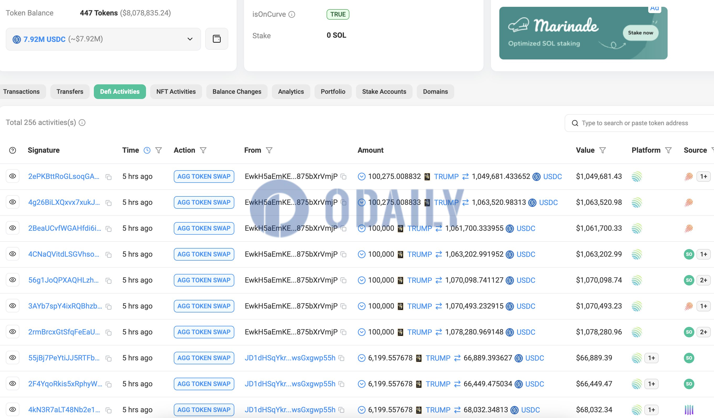This screenshot has height=418, width=714.
Task: Open the Domains tab
Action: click(435, 92)
